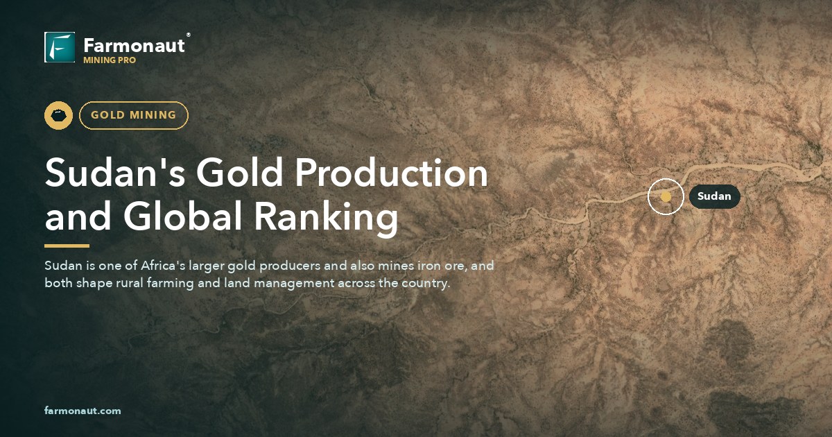Click the headline "Sudan's Gold Production"
The image size is (832, 437).
266,173
